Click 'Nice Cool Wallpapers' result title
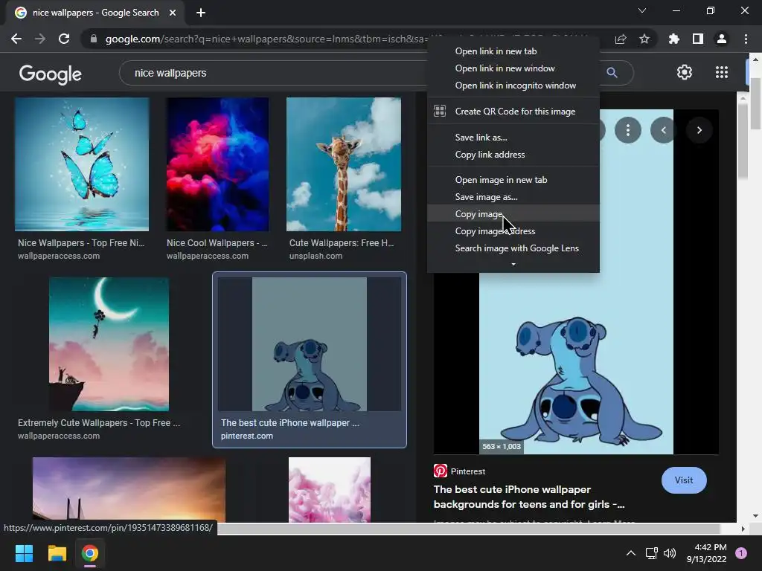 point(217,243)
